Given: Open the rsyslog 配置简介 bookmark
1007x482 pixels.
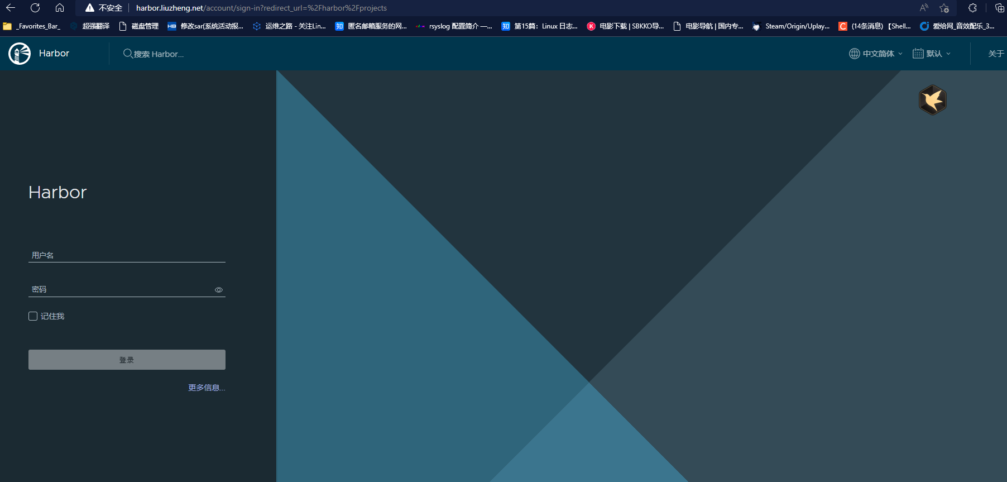Looking at the screenshot, I should pos(454,26).
